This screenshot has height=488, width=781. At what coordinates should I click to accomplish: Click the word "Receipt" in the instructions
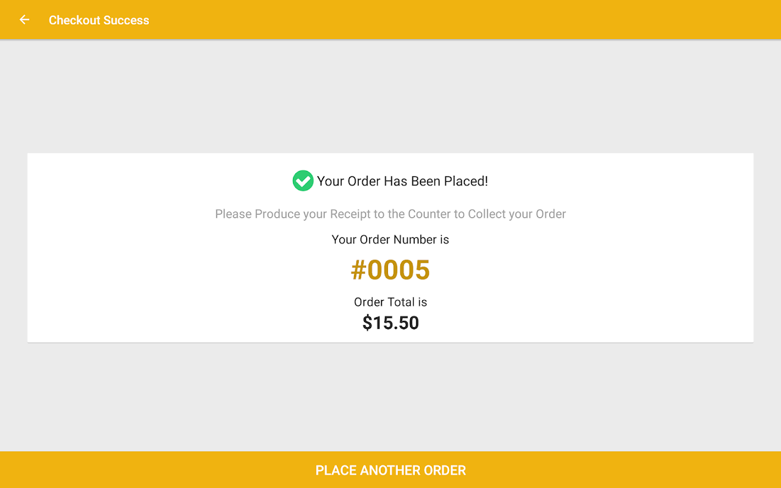[x=351, y=214]
